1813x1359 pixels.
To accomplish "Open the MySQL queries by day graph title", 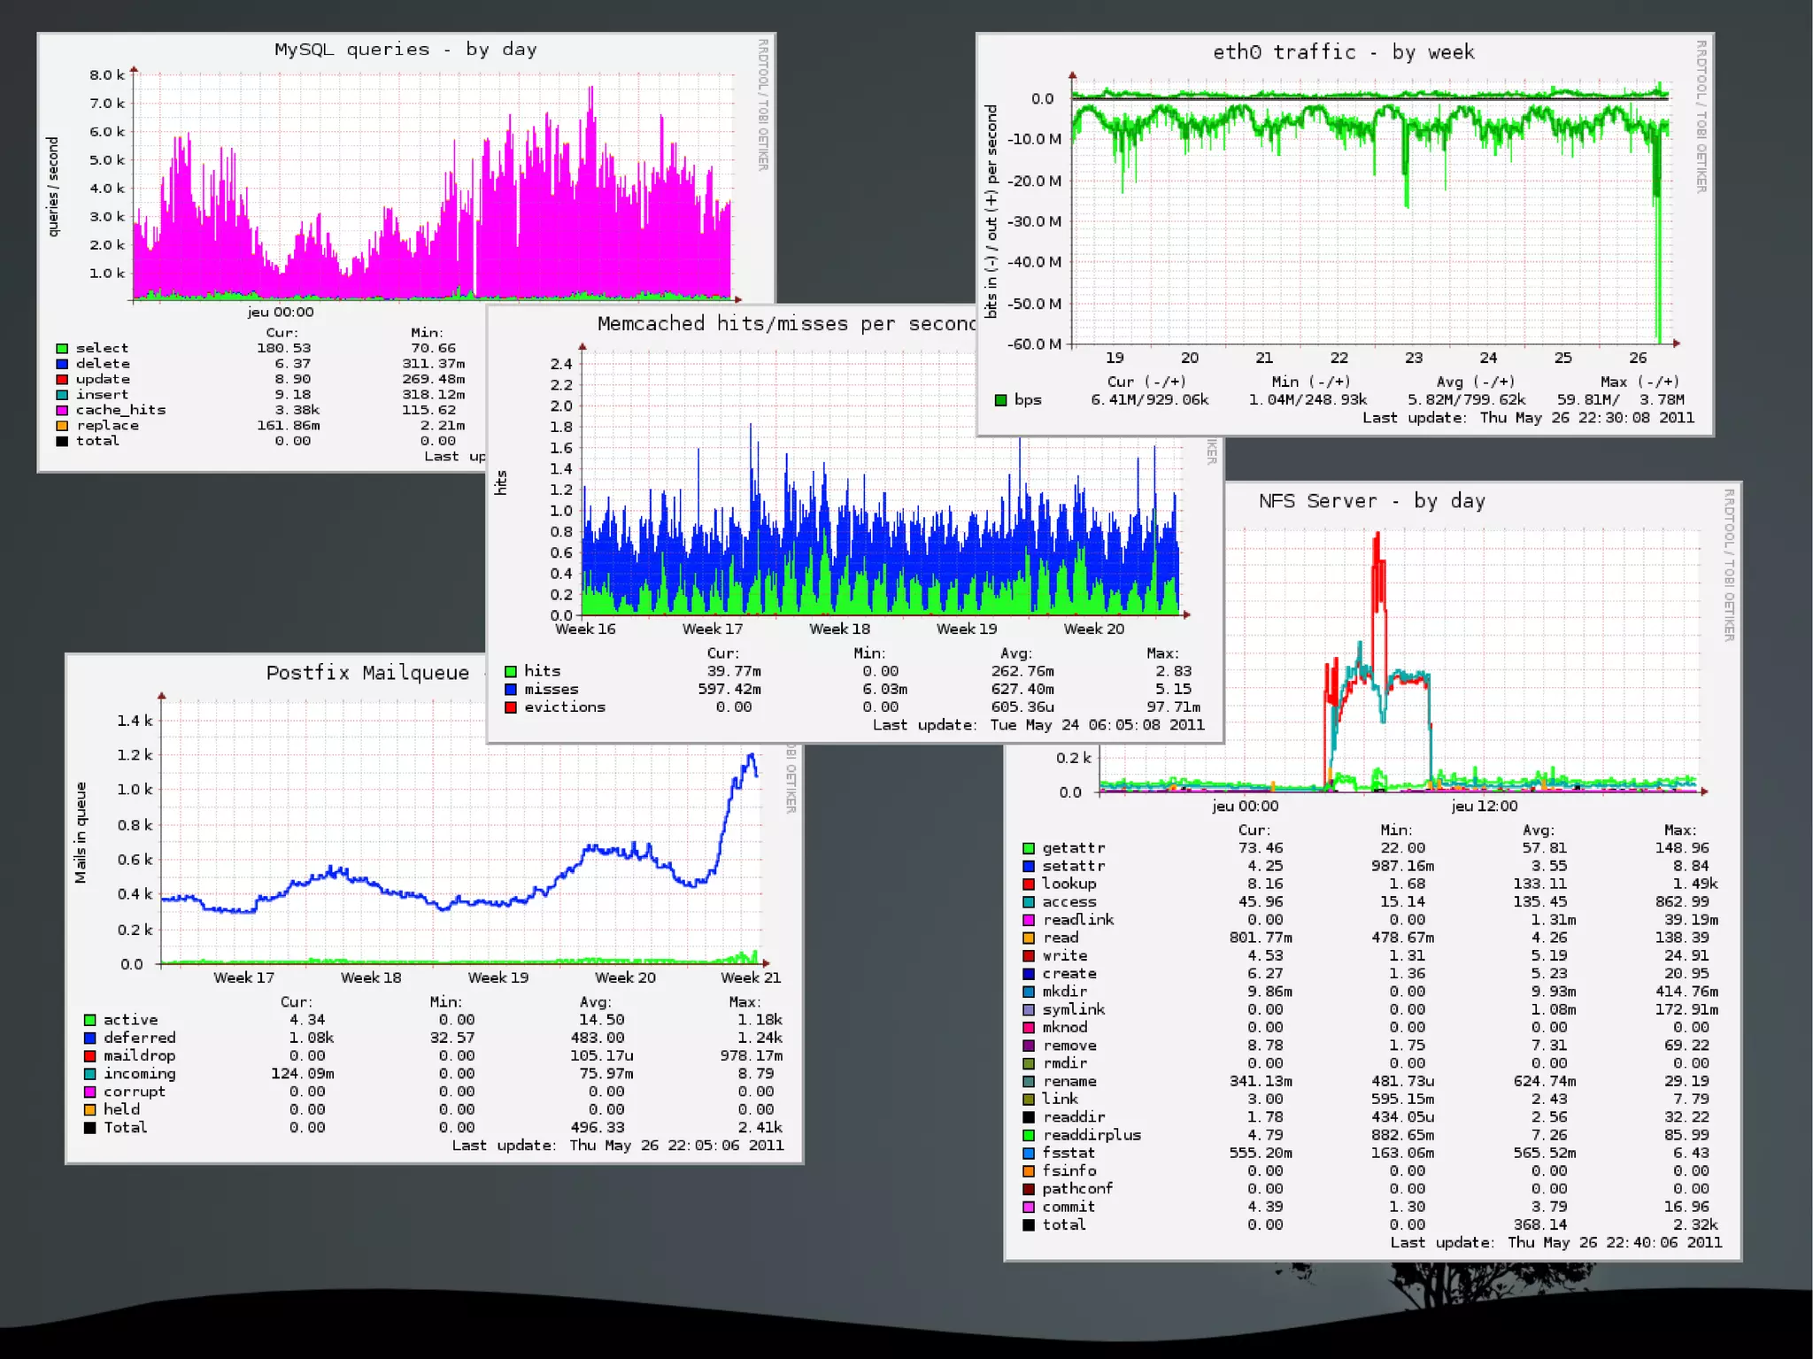I will (x=405, y=50).
